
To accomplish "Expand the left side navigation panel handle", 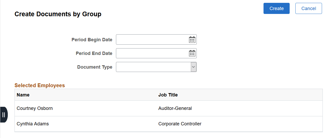I will 4,115.
